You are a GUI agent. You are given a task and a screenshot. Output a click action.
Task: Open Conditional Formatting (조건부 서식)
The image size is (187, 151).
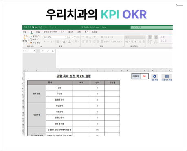[x=150, y=39]
